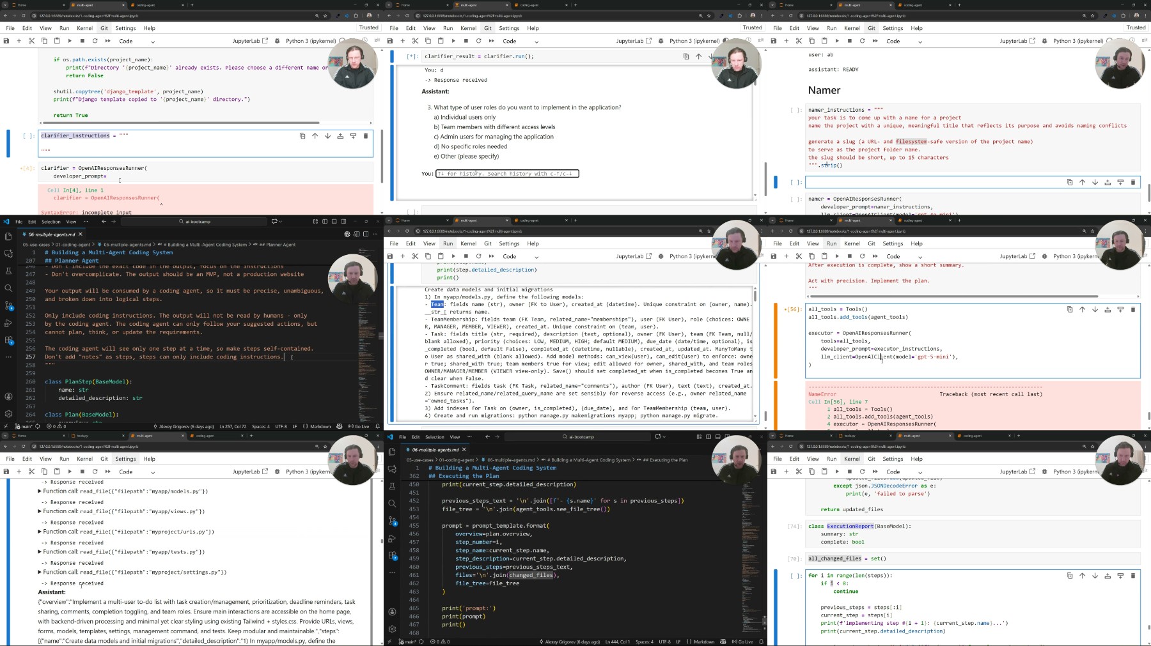Toggle Go Live in Executing the Plan VS Code
The image size is (1151, 646).
pyautogui.click(x=743, y=642)
